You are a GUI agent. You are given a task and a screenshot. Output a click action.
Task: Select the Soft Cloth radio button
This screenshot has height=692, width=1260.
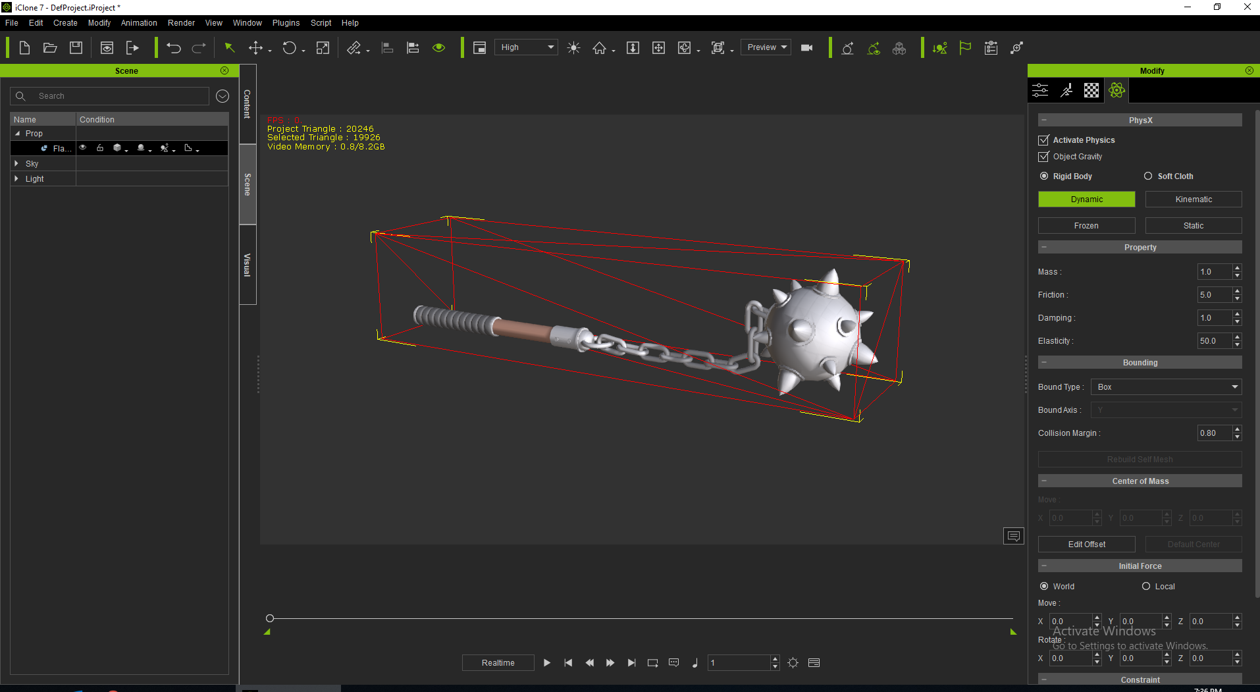(x=1148, y=176)
